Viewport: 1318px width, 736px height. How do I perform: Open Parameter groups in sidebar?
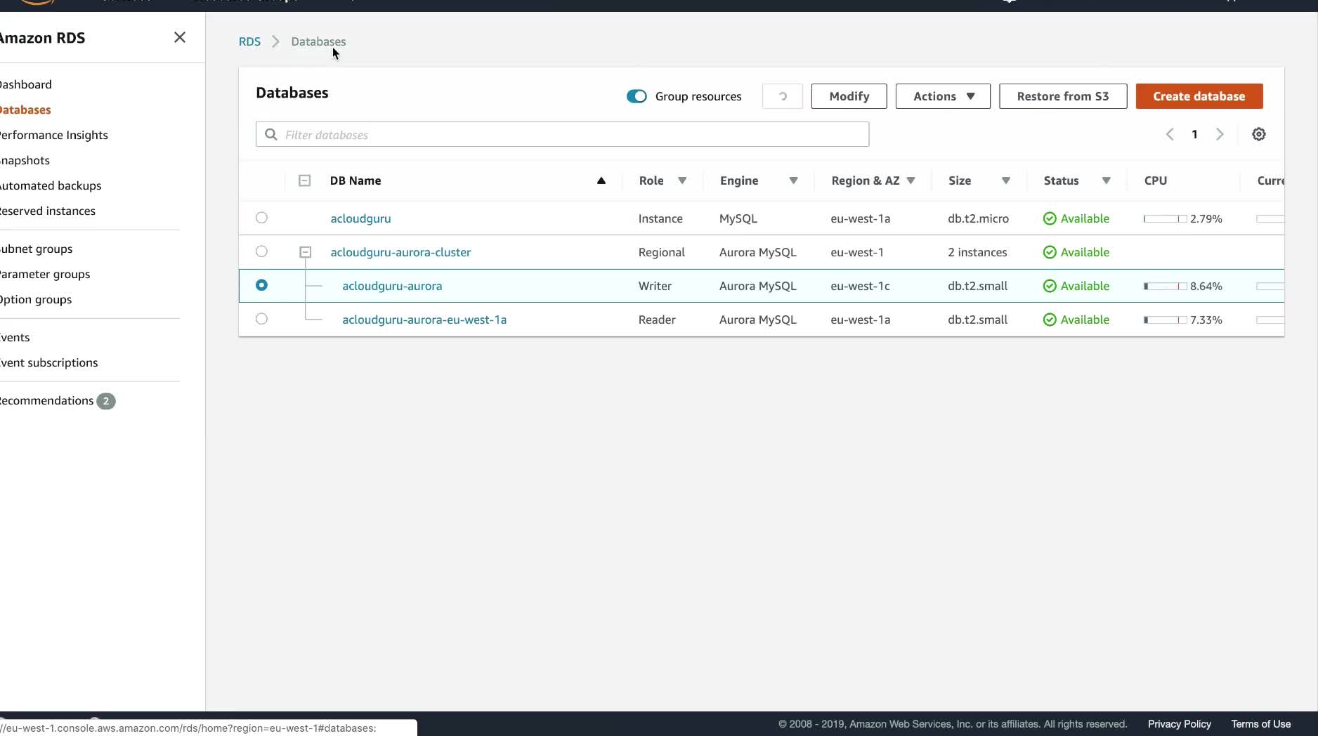click(46, 274)
